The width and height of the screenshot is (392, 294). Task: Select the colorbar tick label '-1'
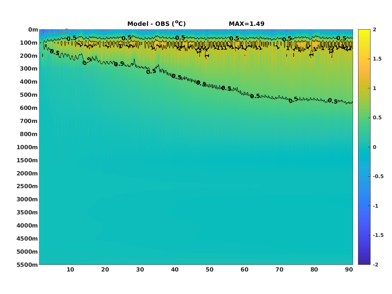[376, 206]
